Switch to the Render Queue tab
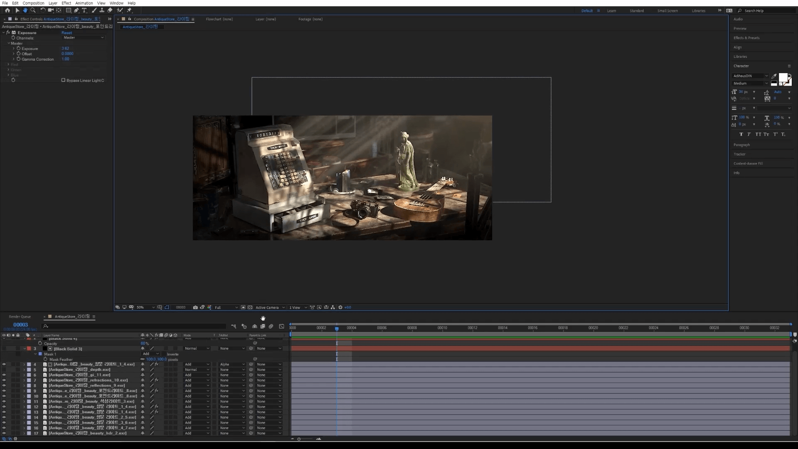 coord(20,317)
